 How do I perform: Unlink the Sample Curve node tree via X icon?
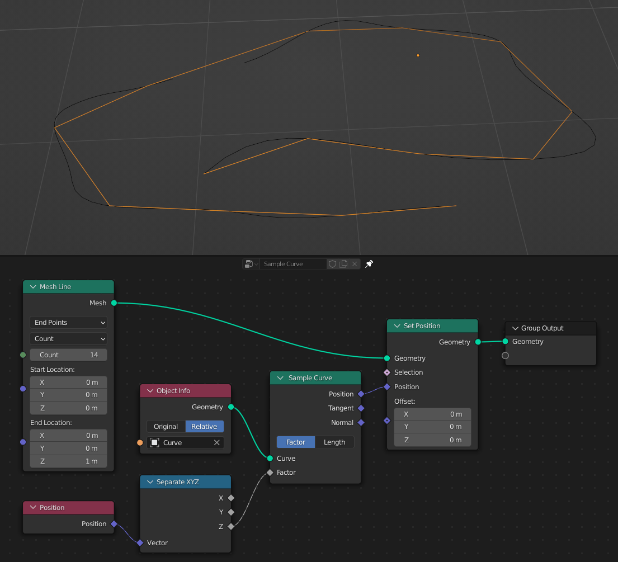coord(354,263)
